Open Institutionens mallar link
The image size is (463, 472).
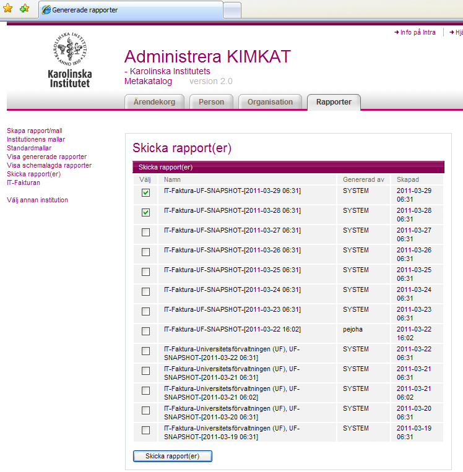(x=36, y=139)
